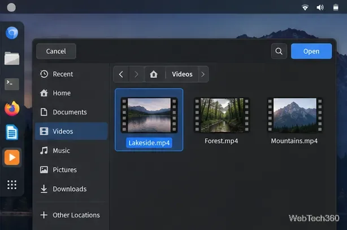This screenshot has height=230, width=347.
Task: Launch the Chromium browser from the dock
Action: point(12,33)
